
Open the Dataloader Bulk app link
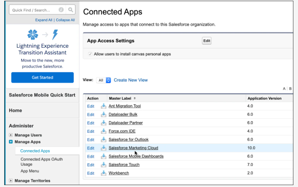[x=123, y=114]
